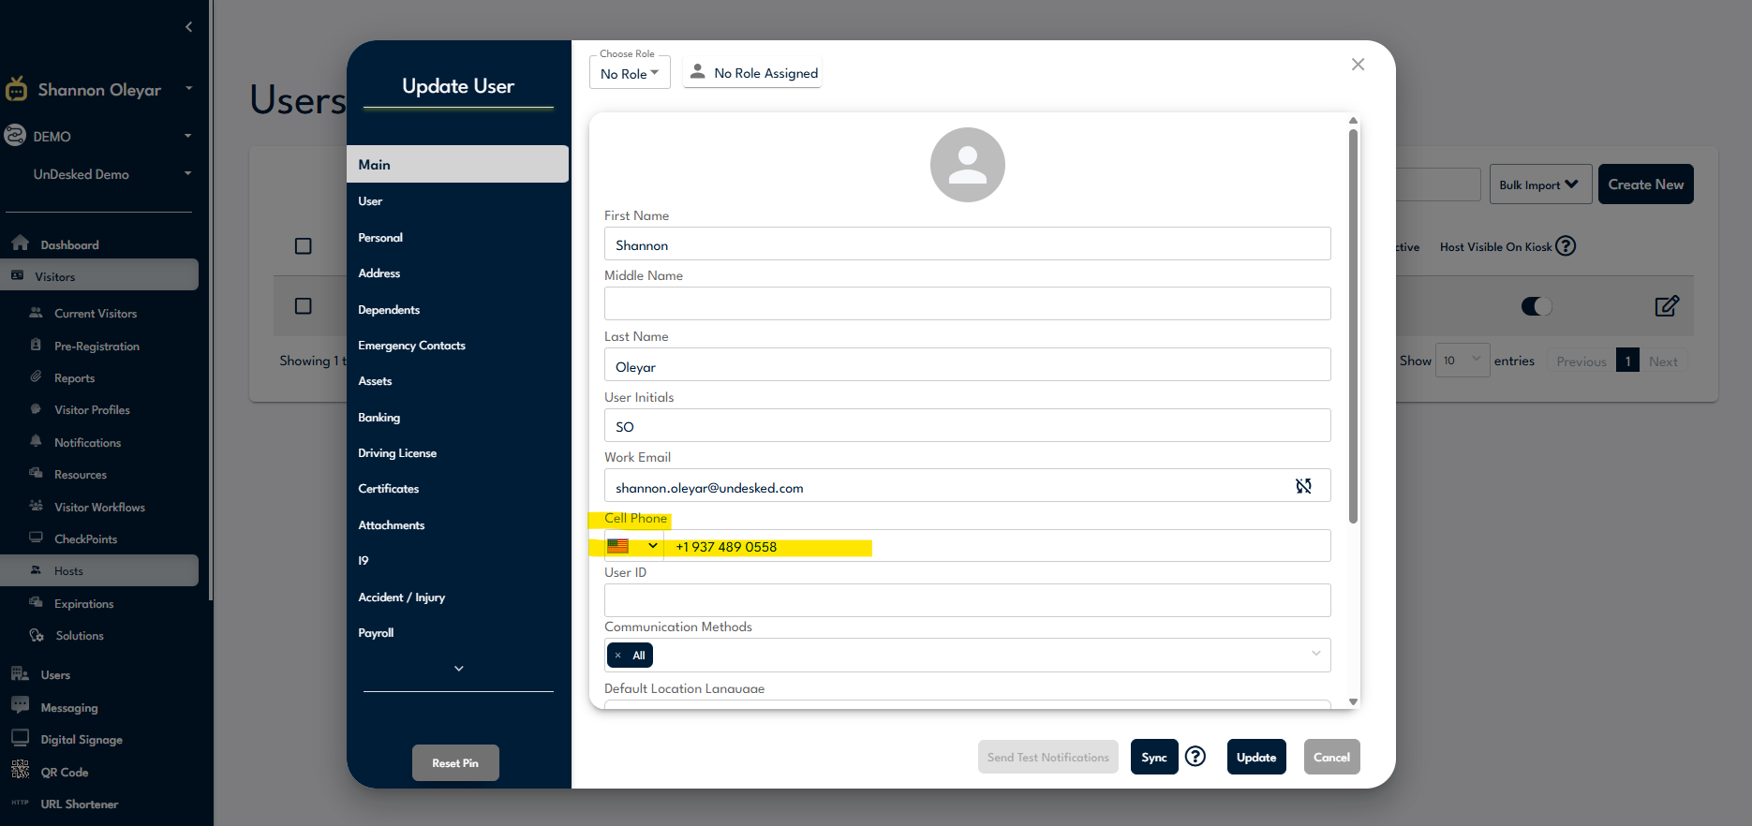Viewport: 1752px width, 826px height.
Task: Collapse the left sidebar with arrow icon
Action: point(189,27)
